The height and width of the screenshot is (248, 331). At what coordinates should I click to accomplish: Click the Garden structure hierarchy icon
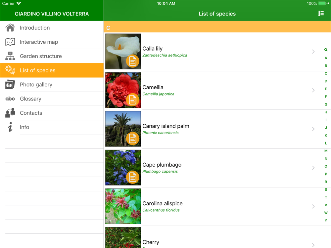tap(10, 56)
